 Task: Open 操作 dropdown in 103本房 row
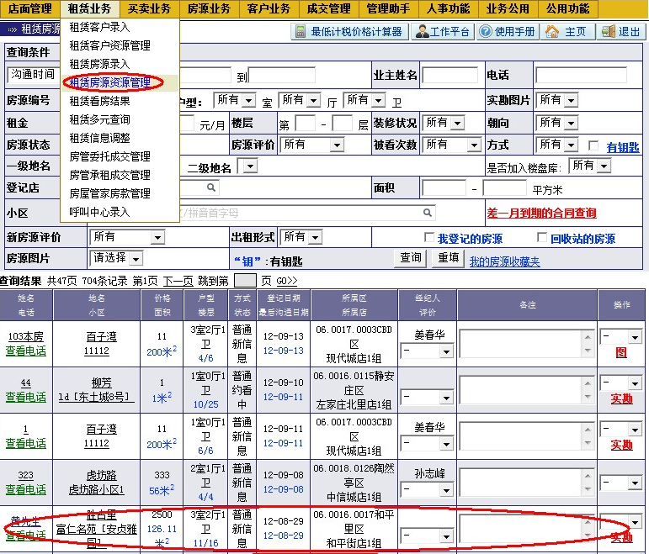tap(621, 337)
